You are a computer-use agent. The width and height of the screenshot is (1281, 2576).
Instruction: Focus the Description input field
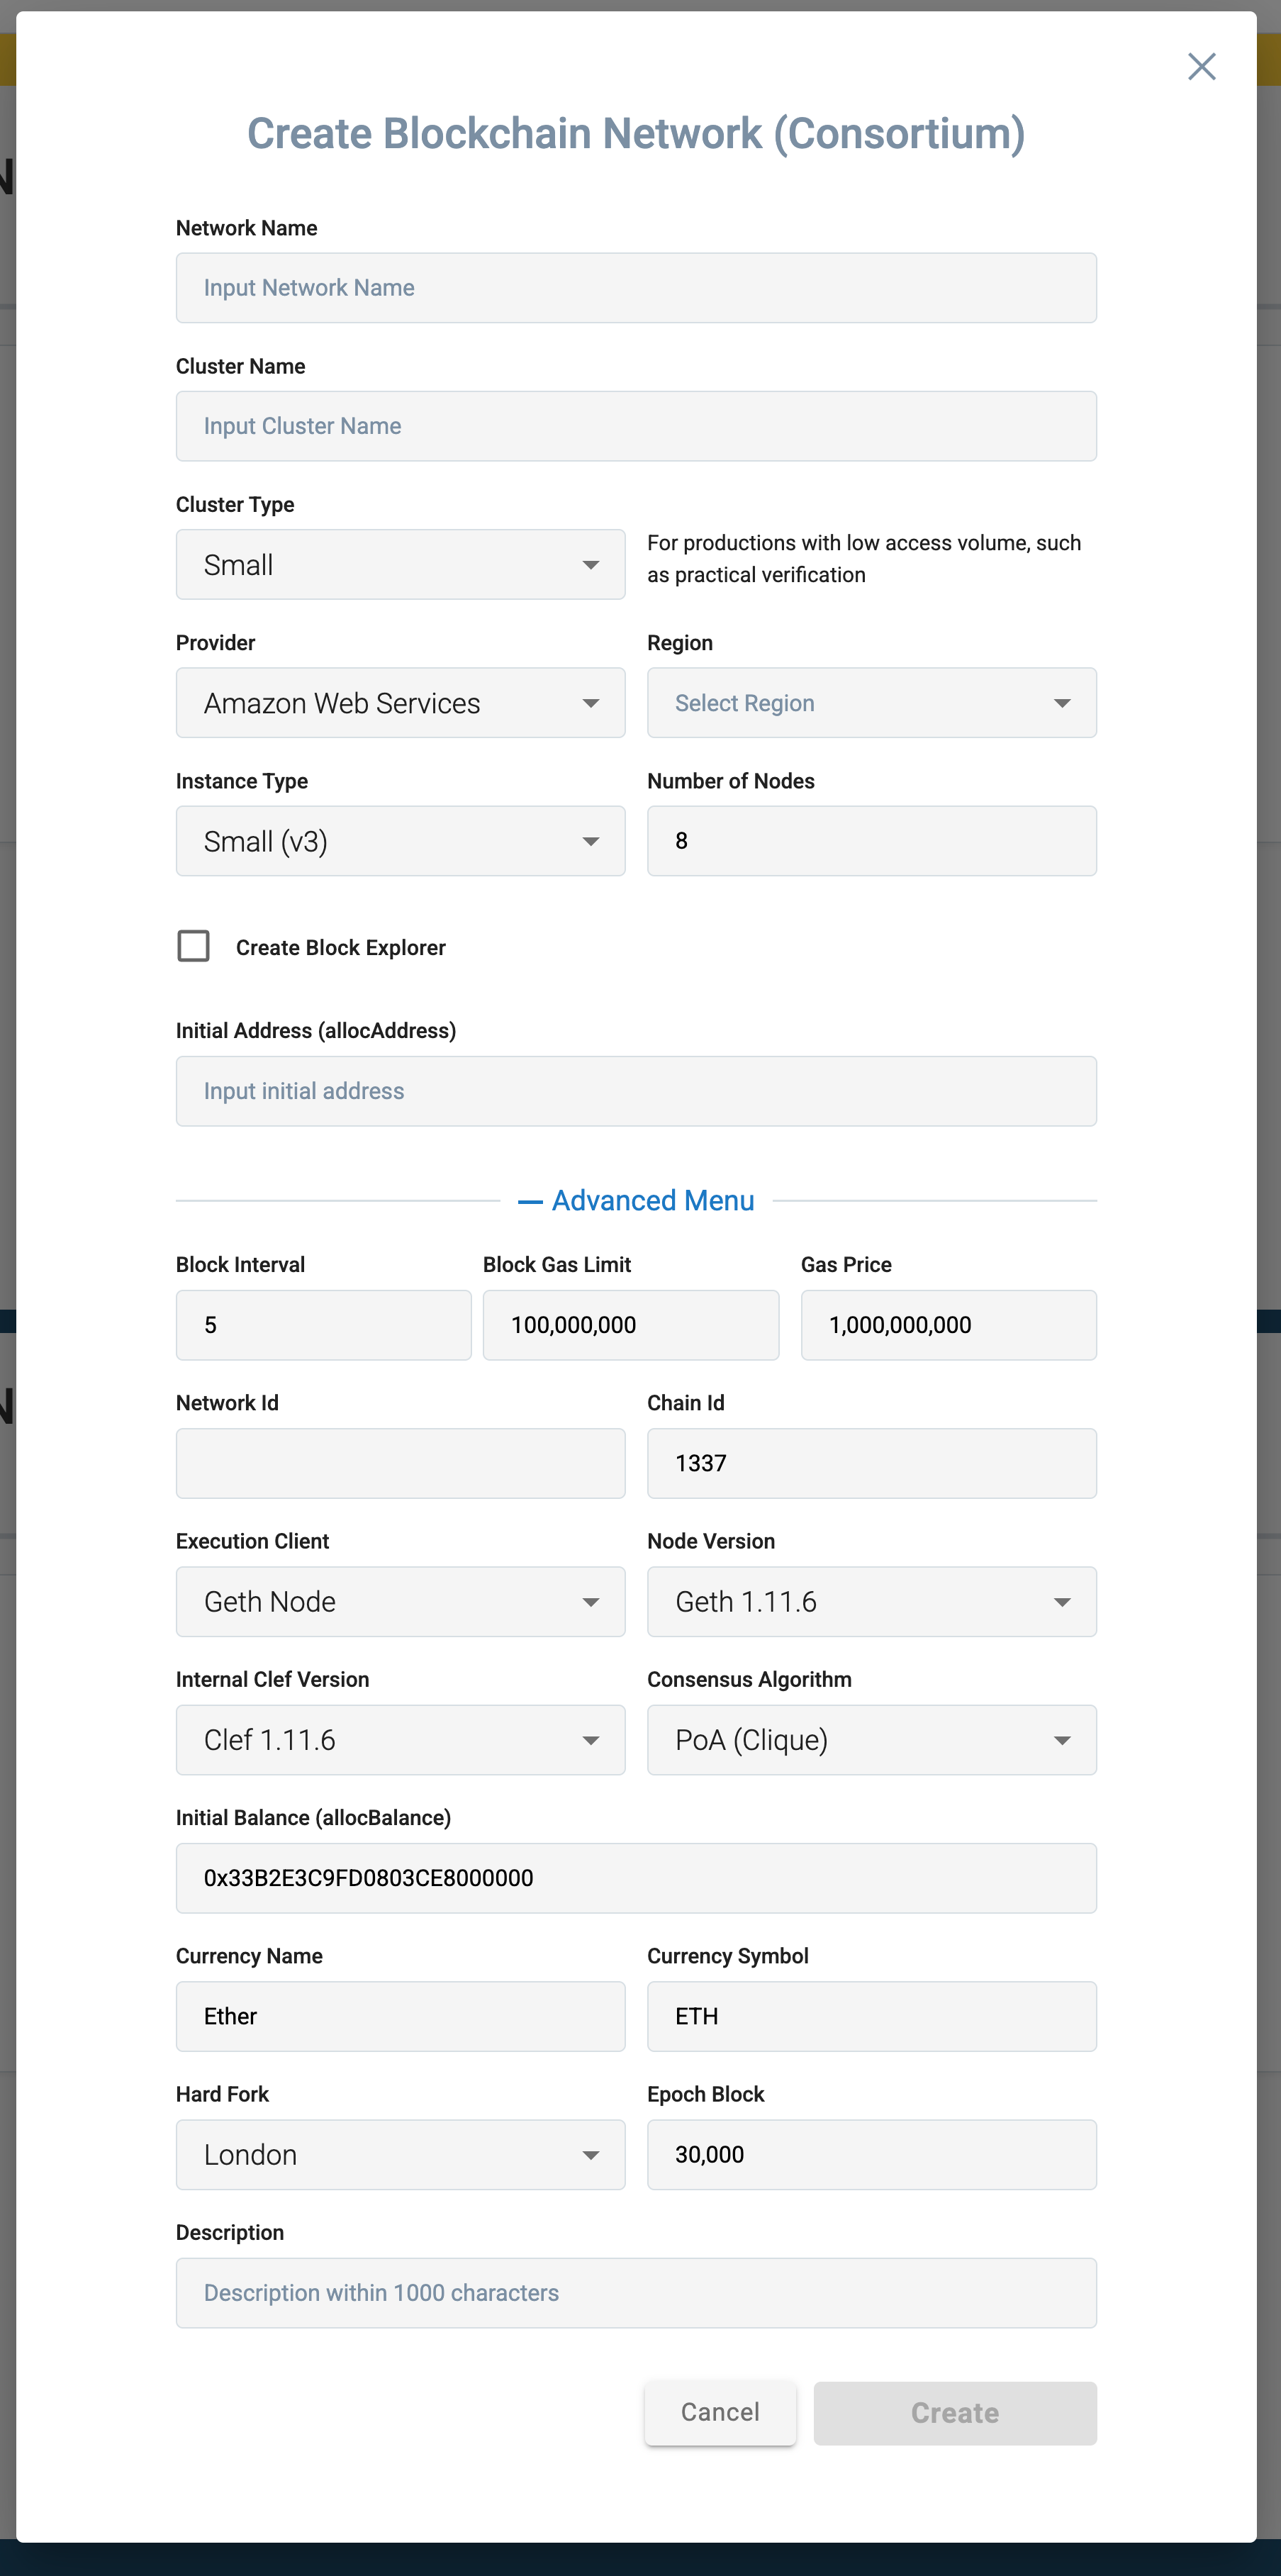click(x=636, y=2293)
